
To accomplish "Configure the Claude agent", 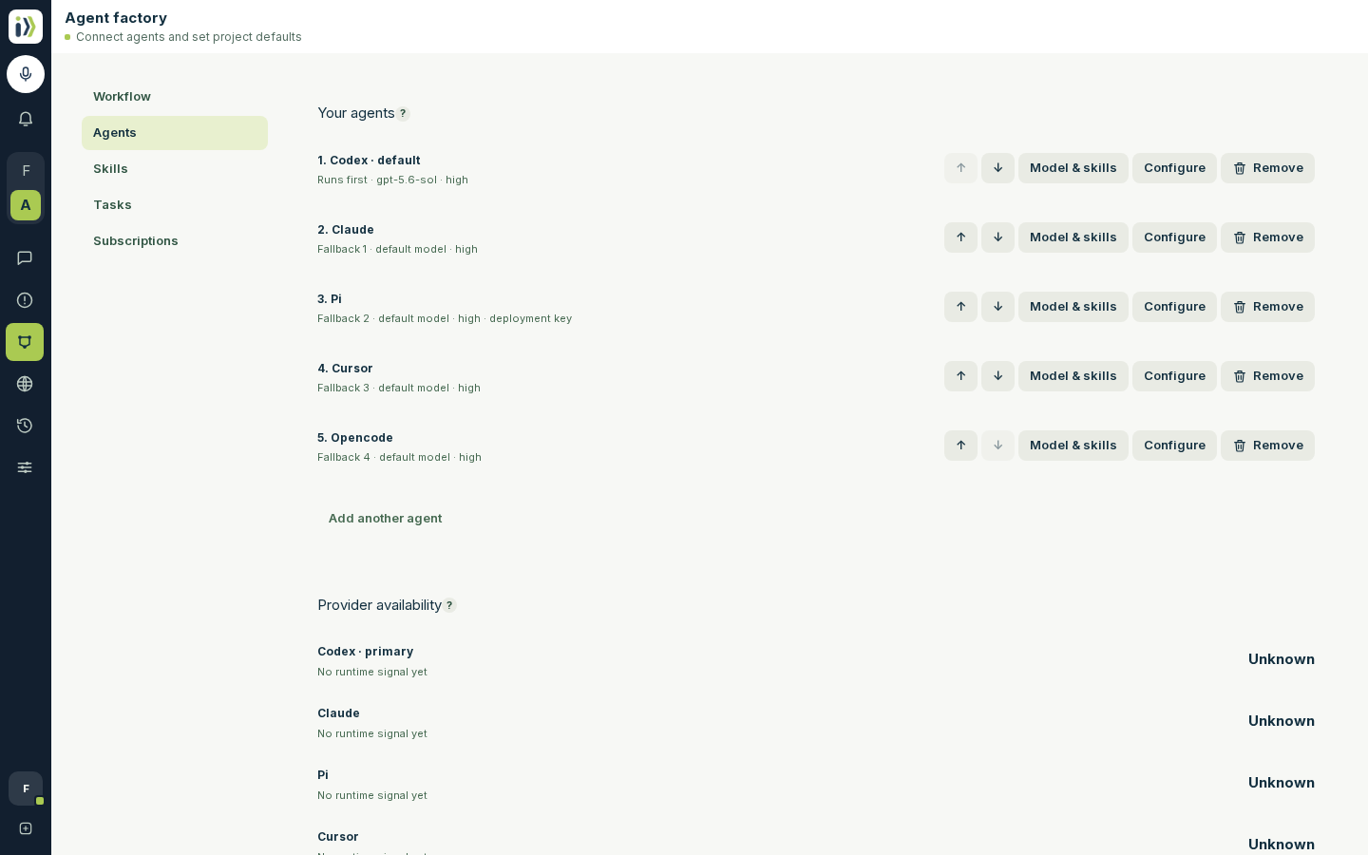I will (x=1174, y=237).
